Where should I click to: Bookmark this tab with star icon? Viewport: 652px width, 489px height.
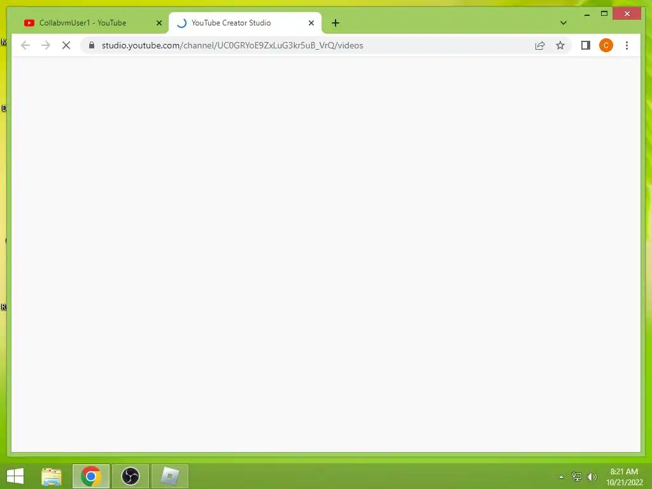pos(560,45)
